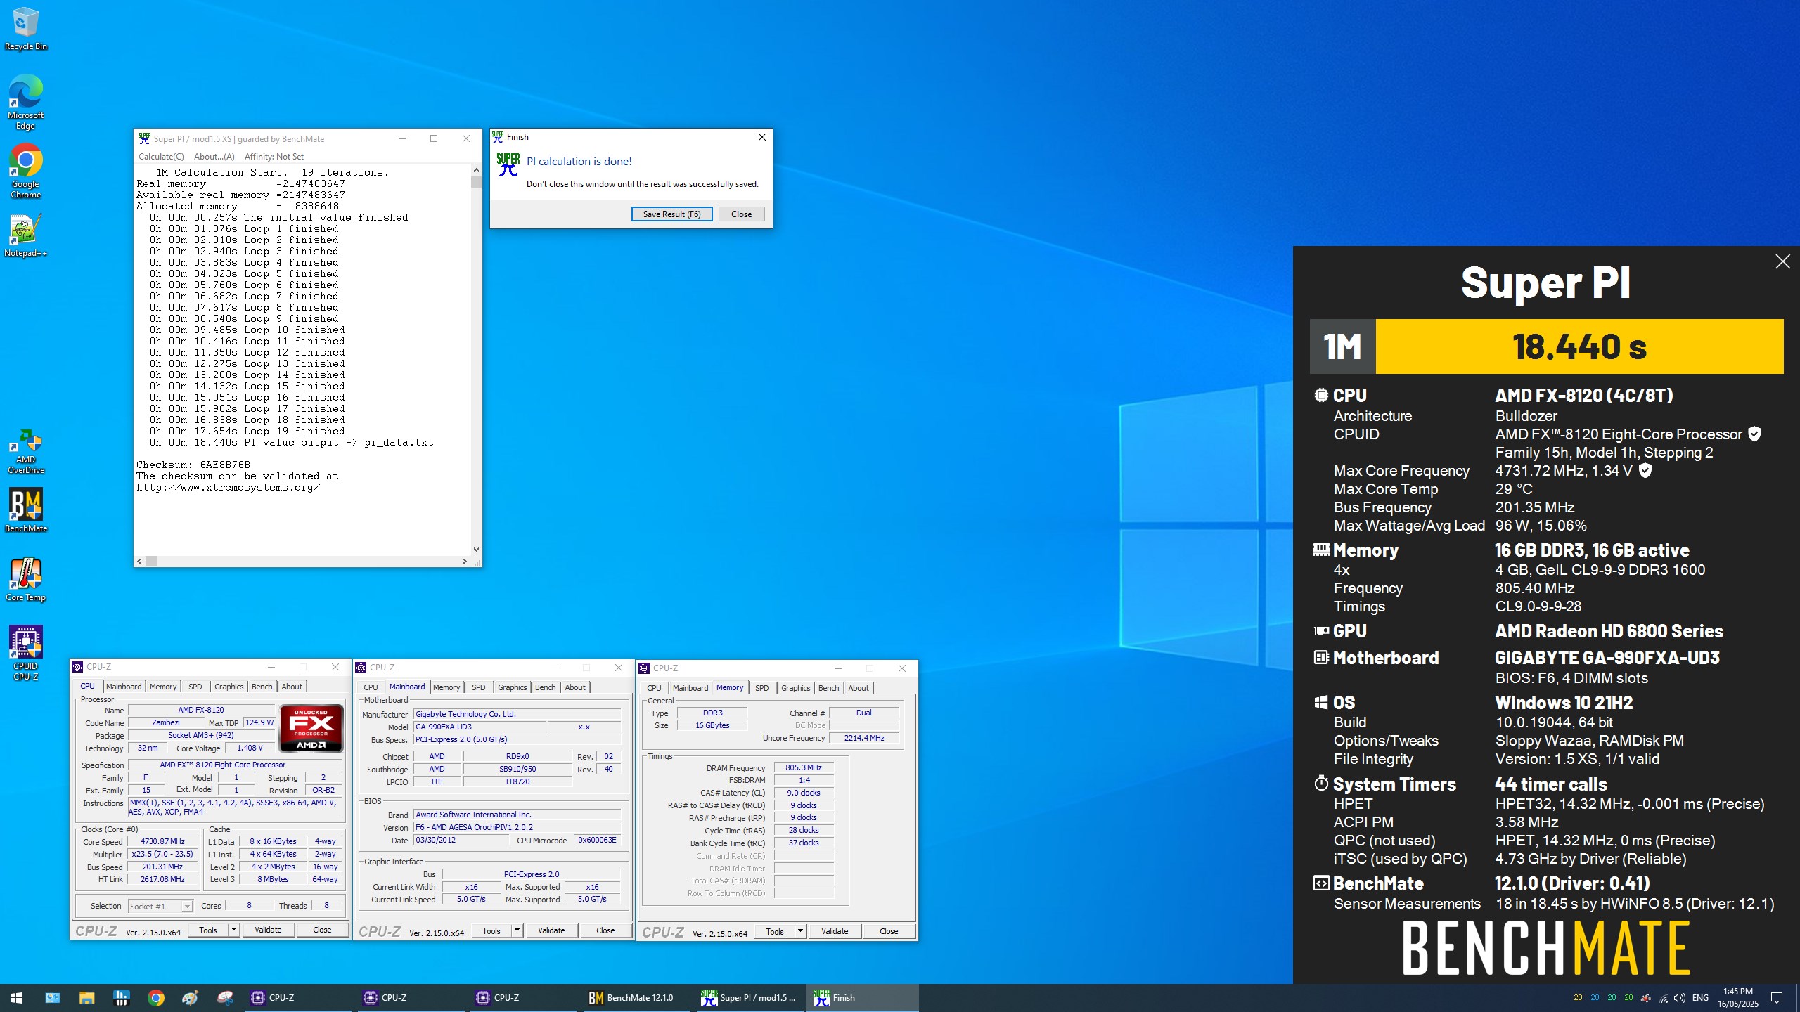This screenshot has height=1012, width=1800.
Task: Open Graphics tab in CPU-Z memory window
Action: coord(795,688)
